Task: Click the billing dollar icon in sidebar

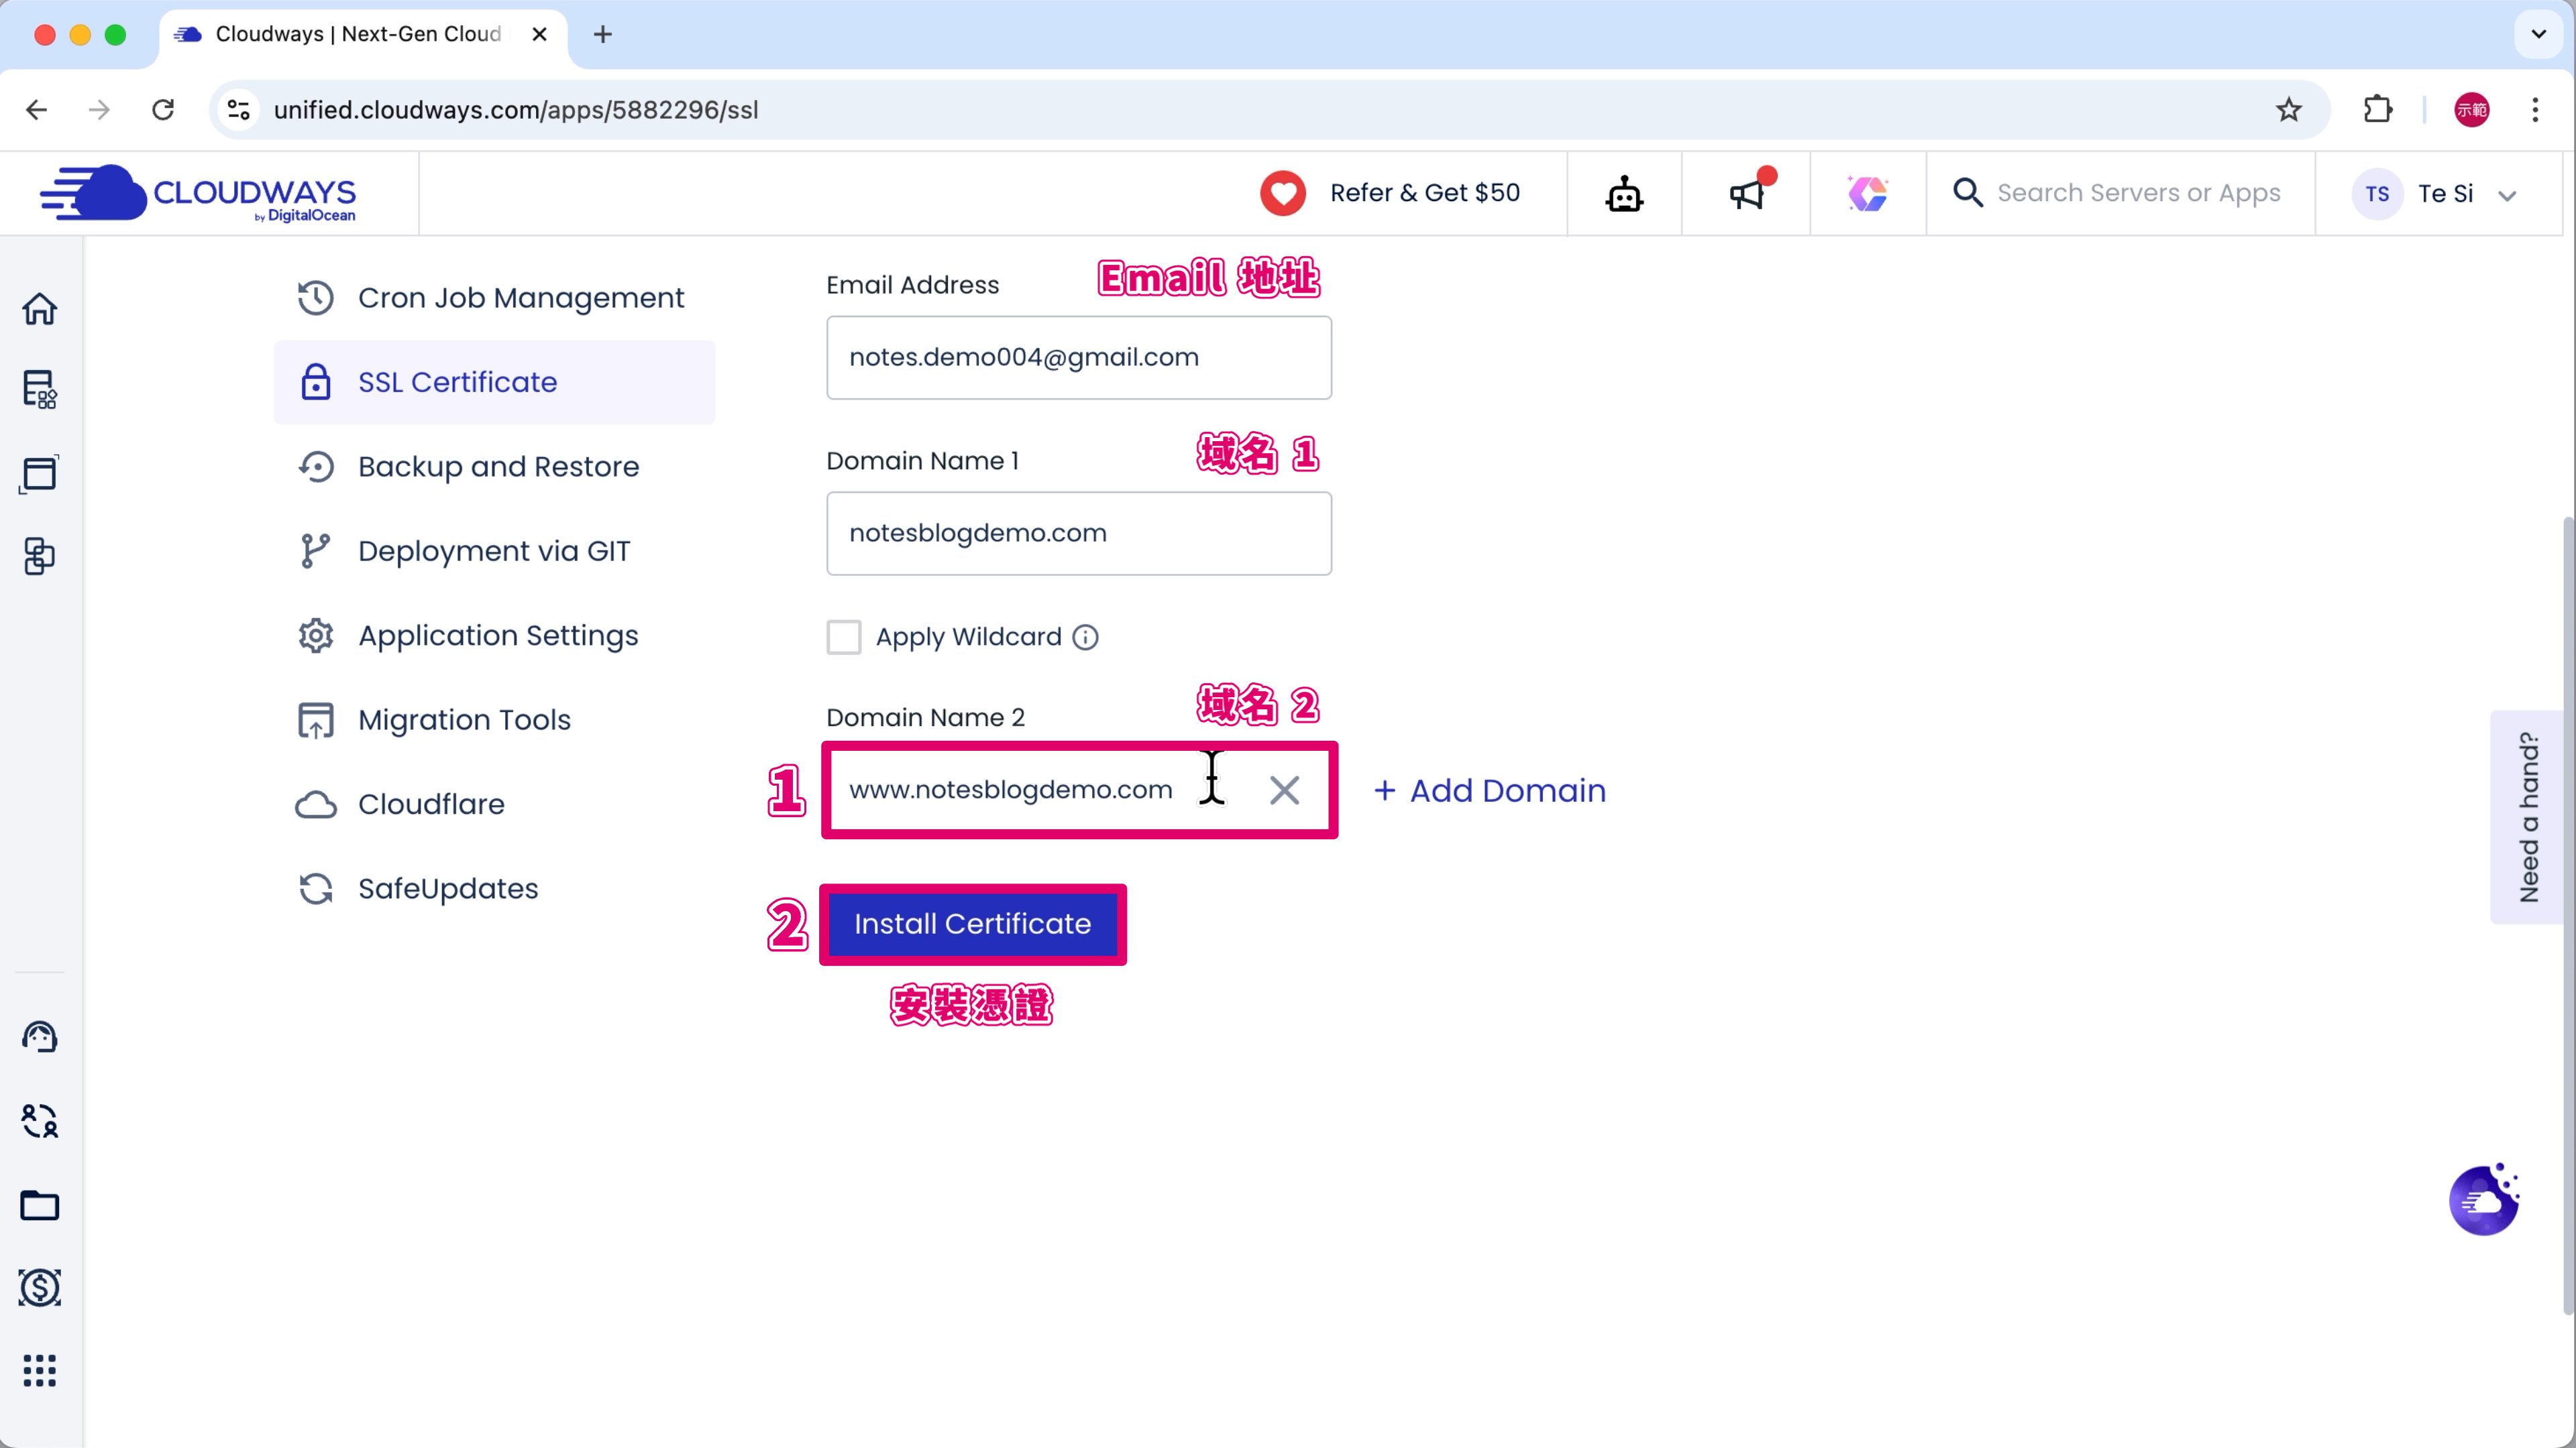Action: pyautogui.click(x=40, y=1287)
